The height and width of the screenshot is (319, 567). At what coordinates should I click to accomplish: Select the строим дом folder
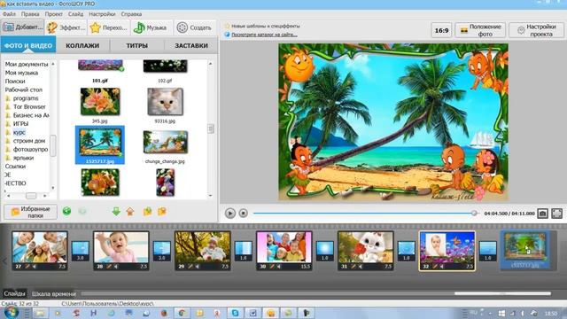pyautogui.click(x=29, y=141)
